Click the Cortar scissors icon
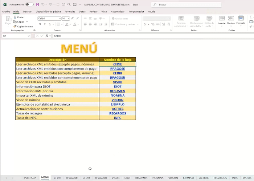This screenshot has width=254, height=181. coord(15,17)
